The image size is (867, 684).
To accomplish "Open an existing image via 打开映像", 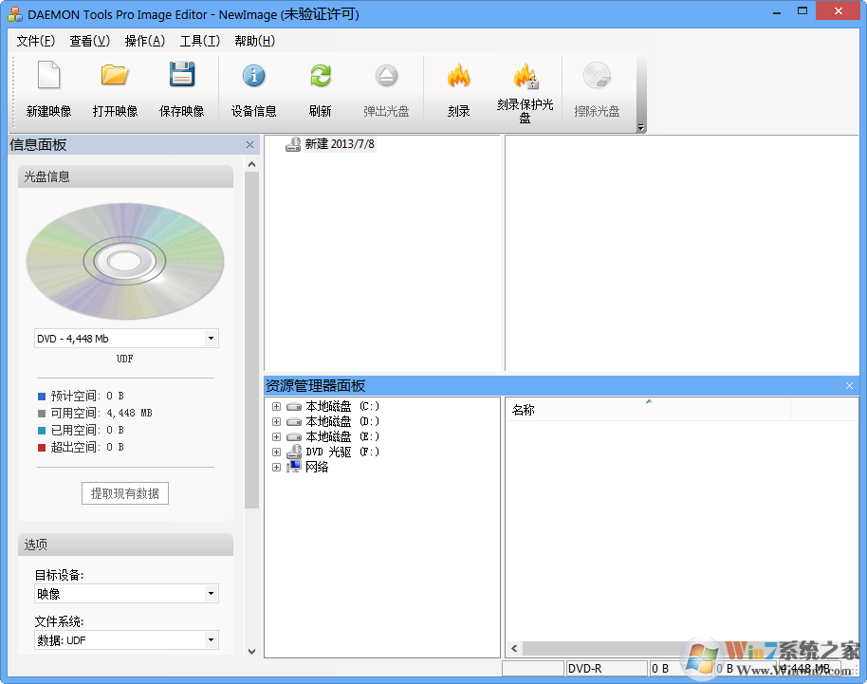I will (115, 87).
